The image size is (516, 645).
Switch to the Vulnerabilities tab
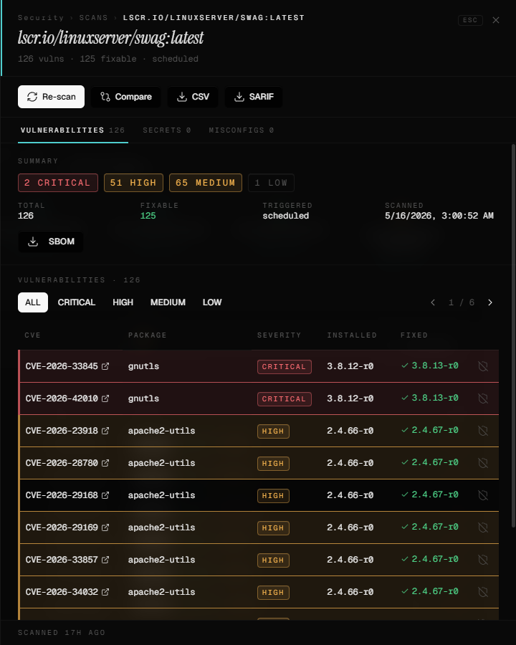tap(73, 130)
